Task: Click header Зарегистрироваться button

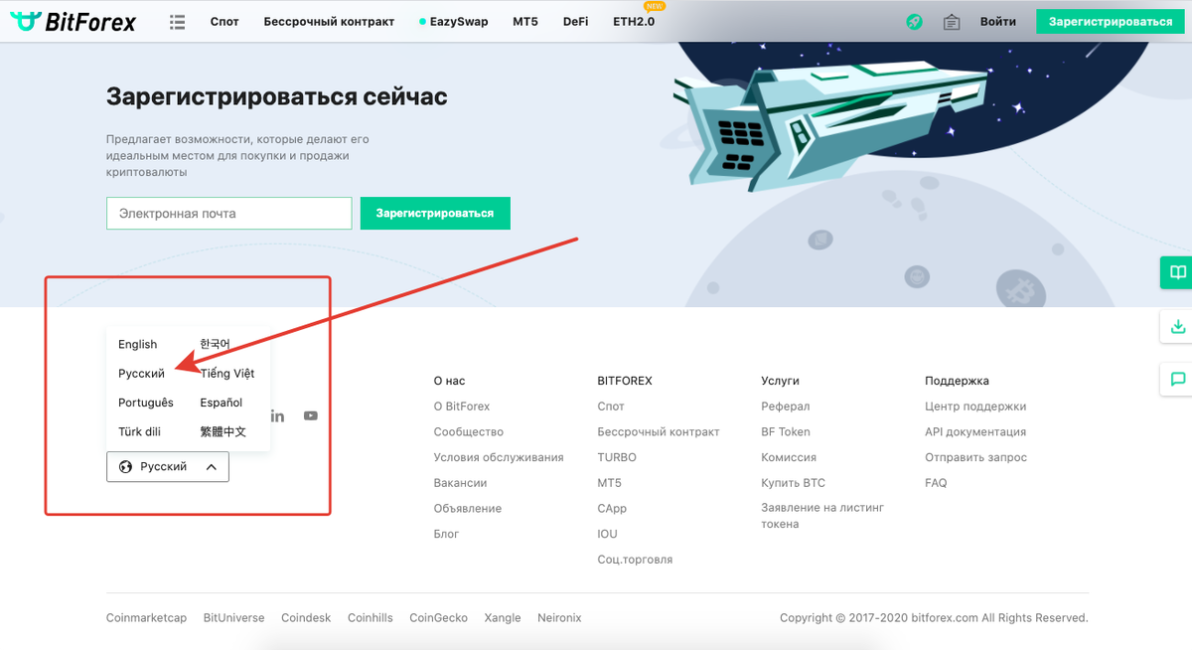Action: coord(1111,21)
